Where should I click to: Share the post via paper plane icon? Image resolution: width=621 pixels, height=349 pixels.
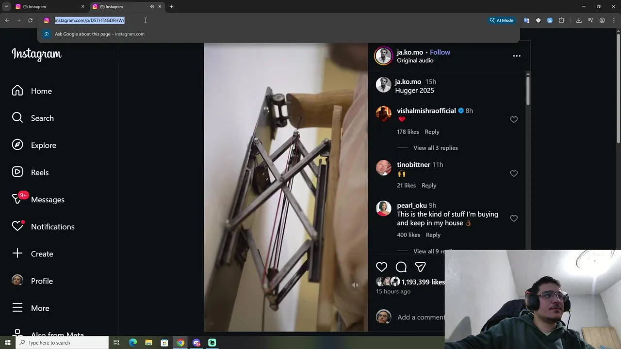[421, 267]
